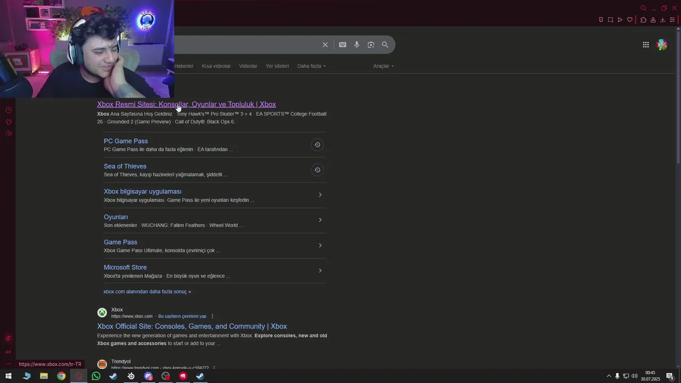Open WhatsApp from the taskbar
Image resolution: width=681 pixels, height=383 pixels.
[96, 376]
